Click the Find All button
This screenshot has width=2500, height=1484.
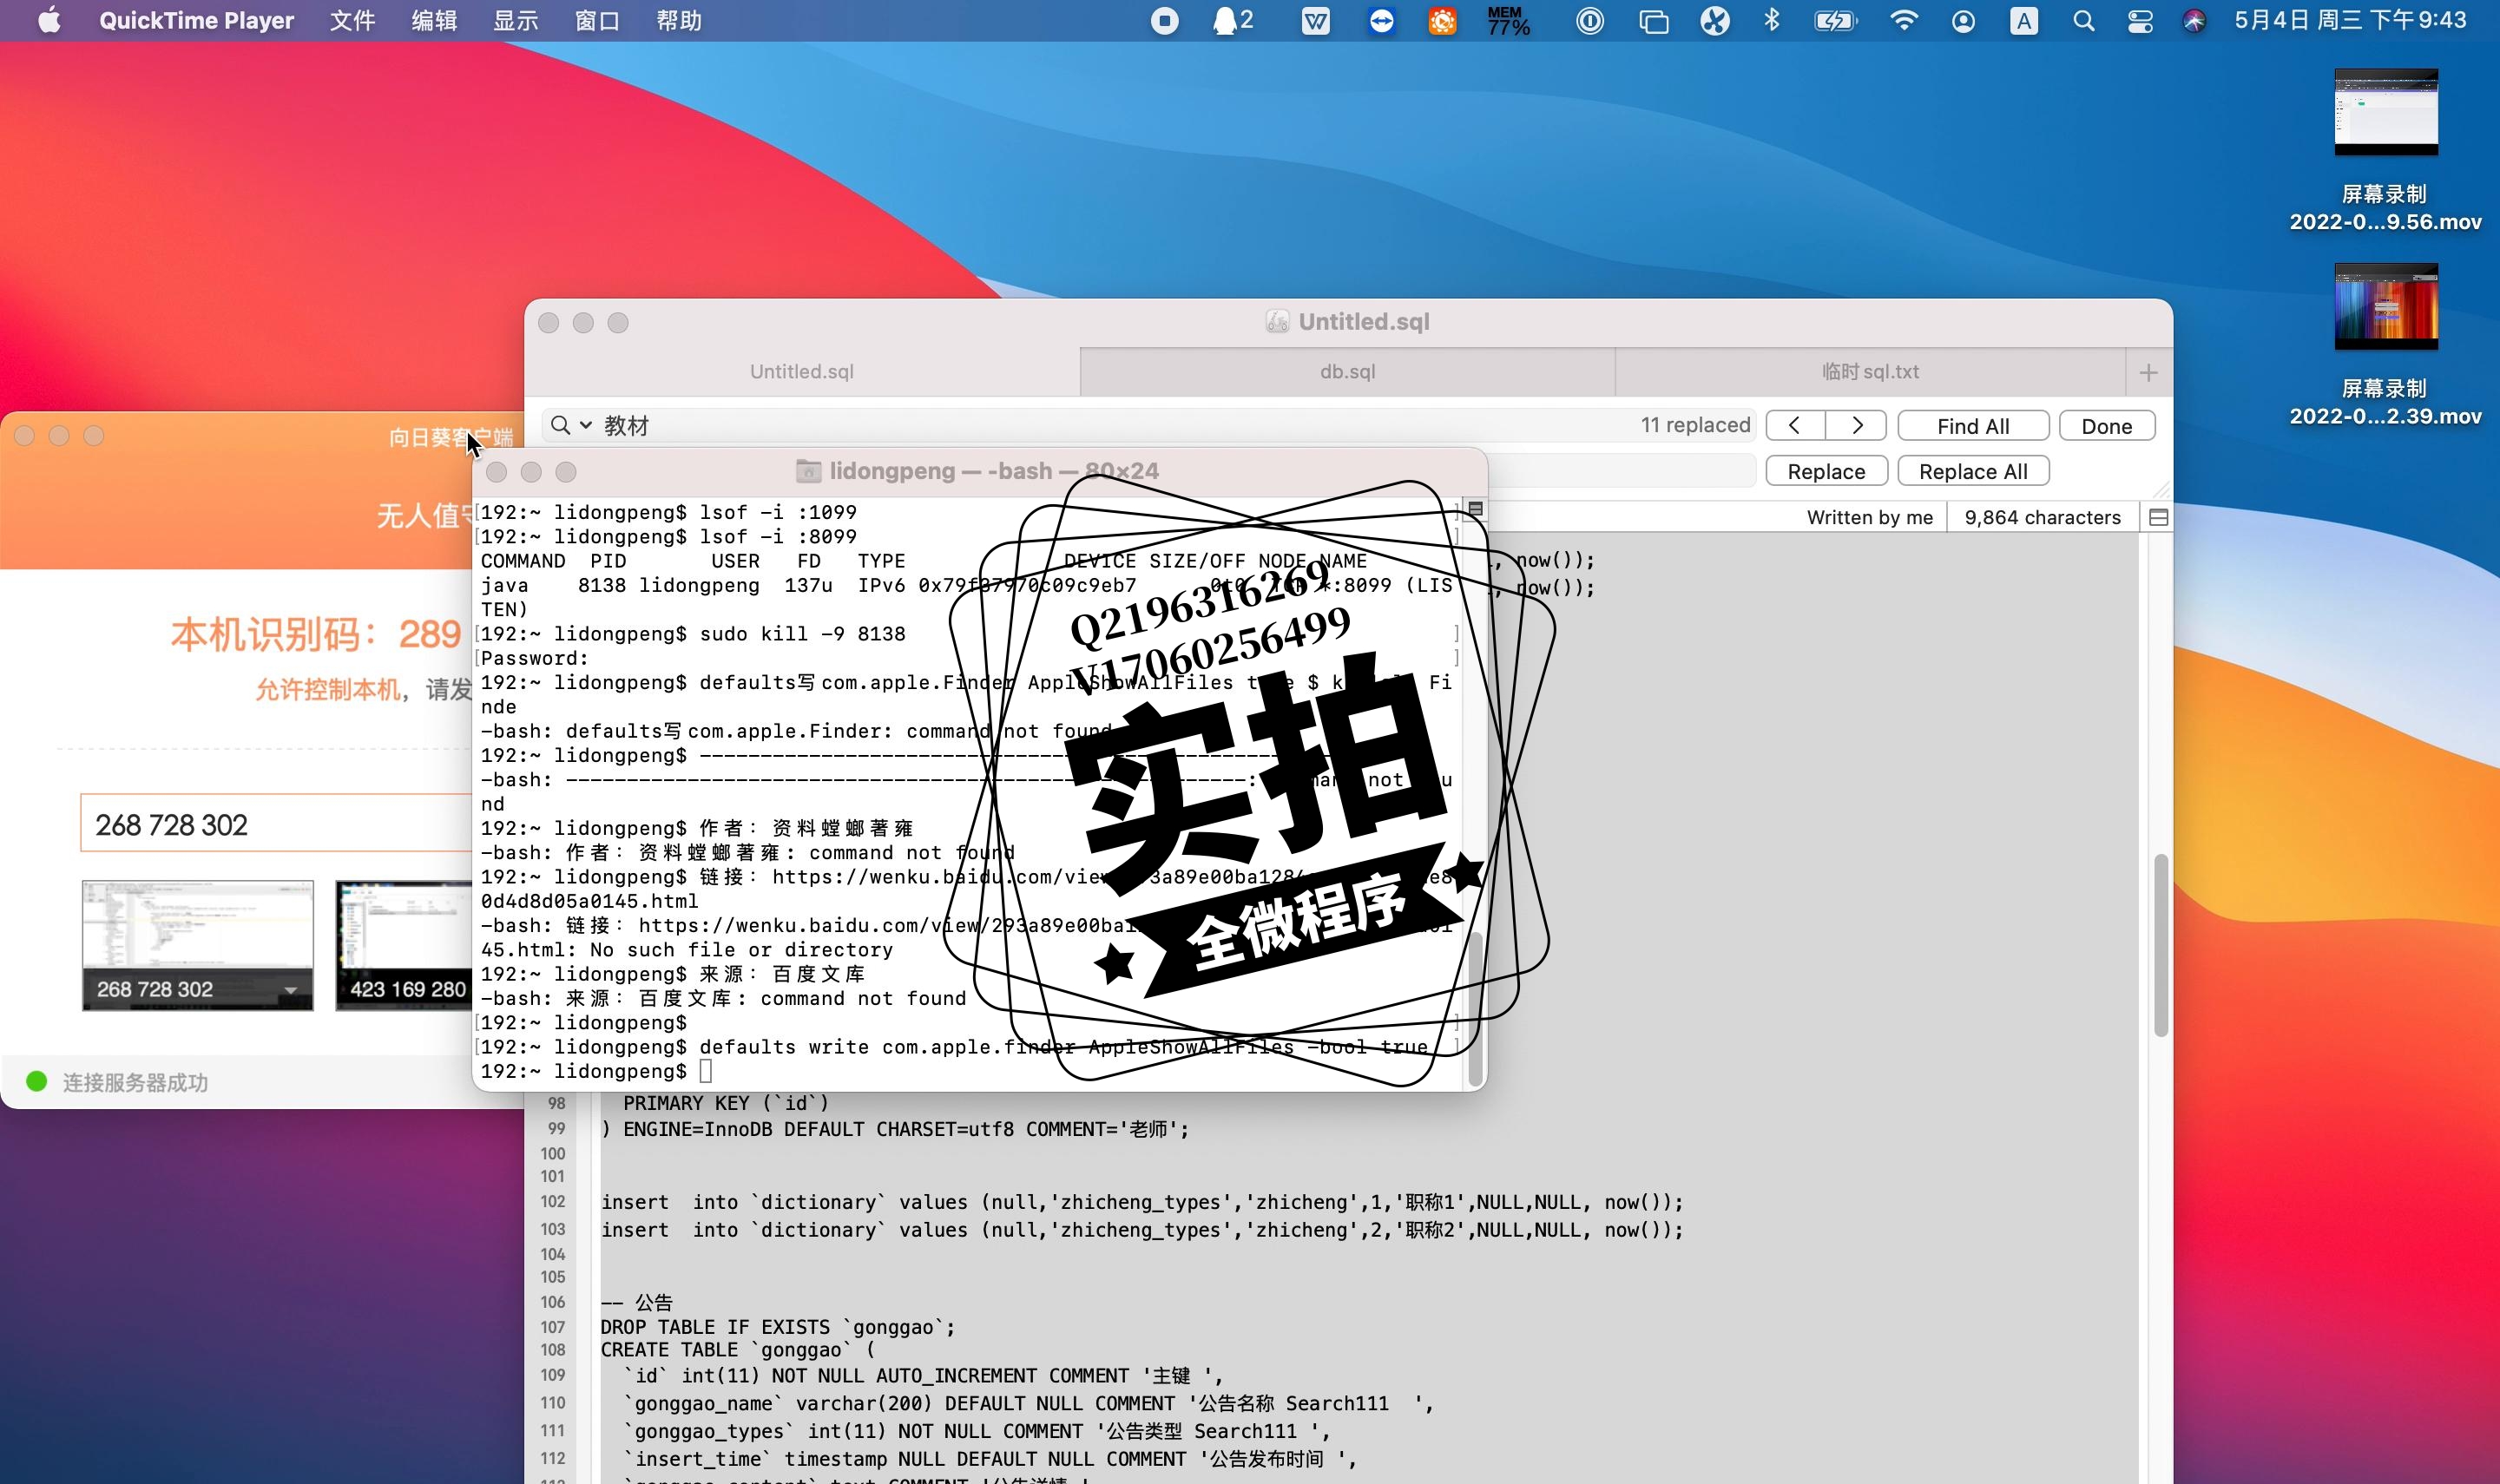[1973, 426]
